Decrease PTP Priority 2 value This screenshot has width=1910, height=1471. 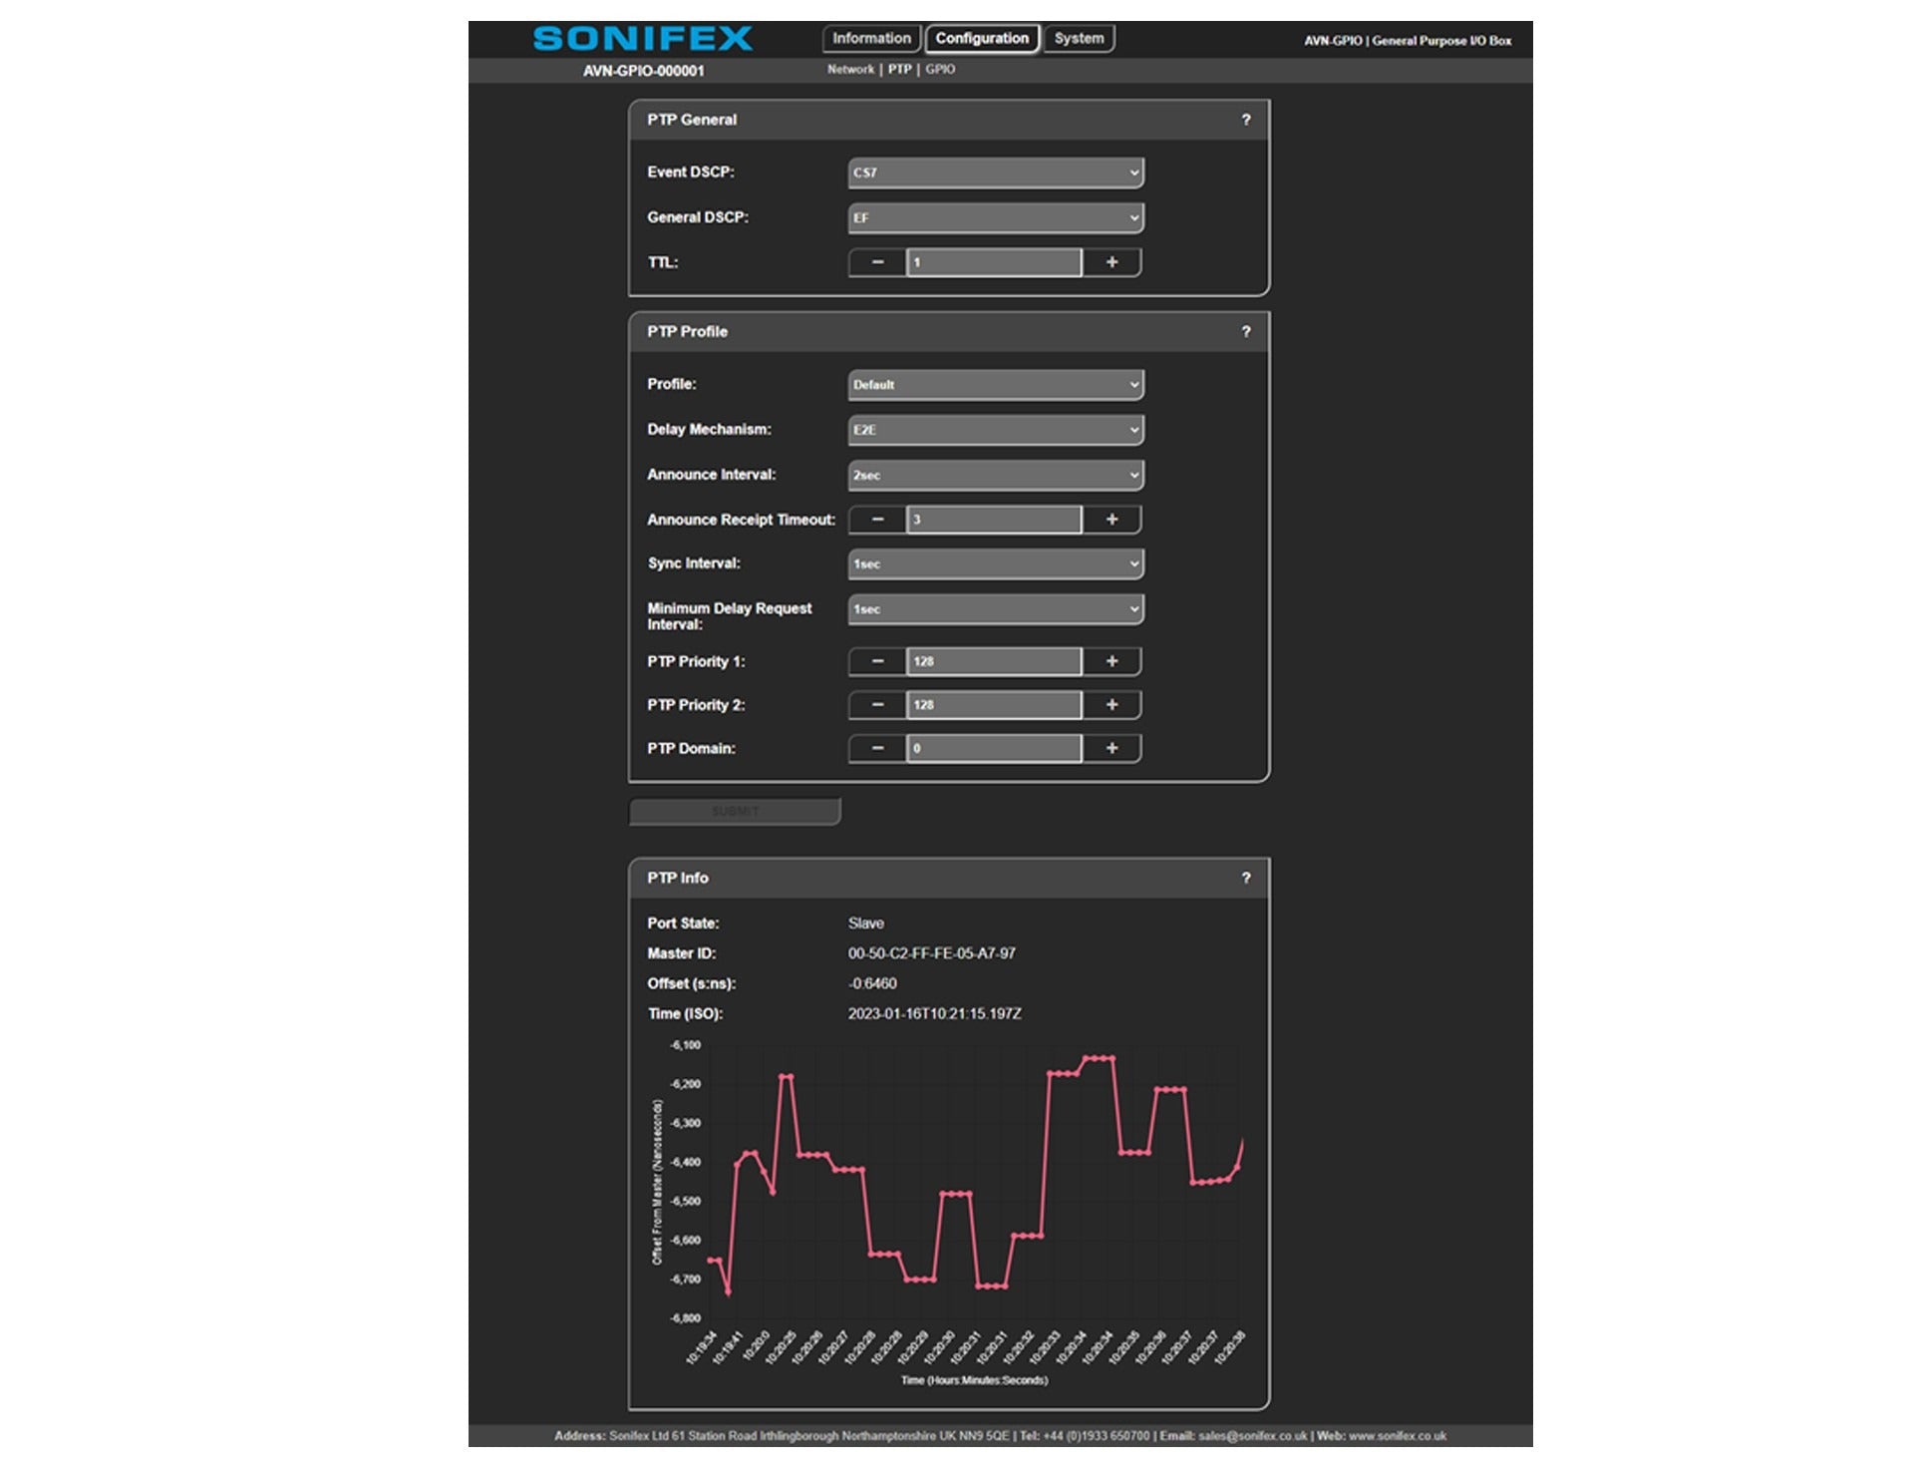coord(877,705)
